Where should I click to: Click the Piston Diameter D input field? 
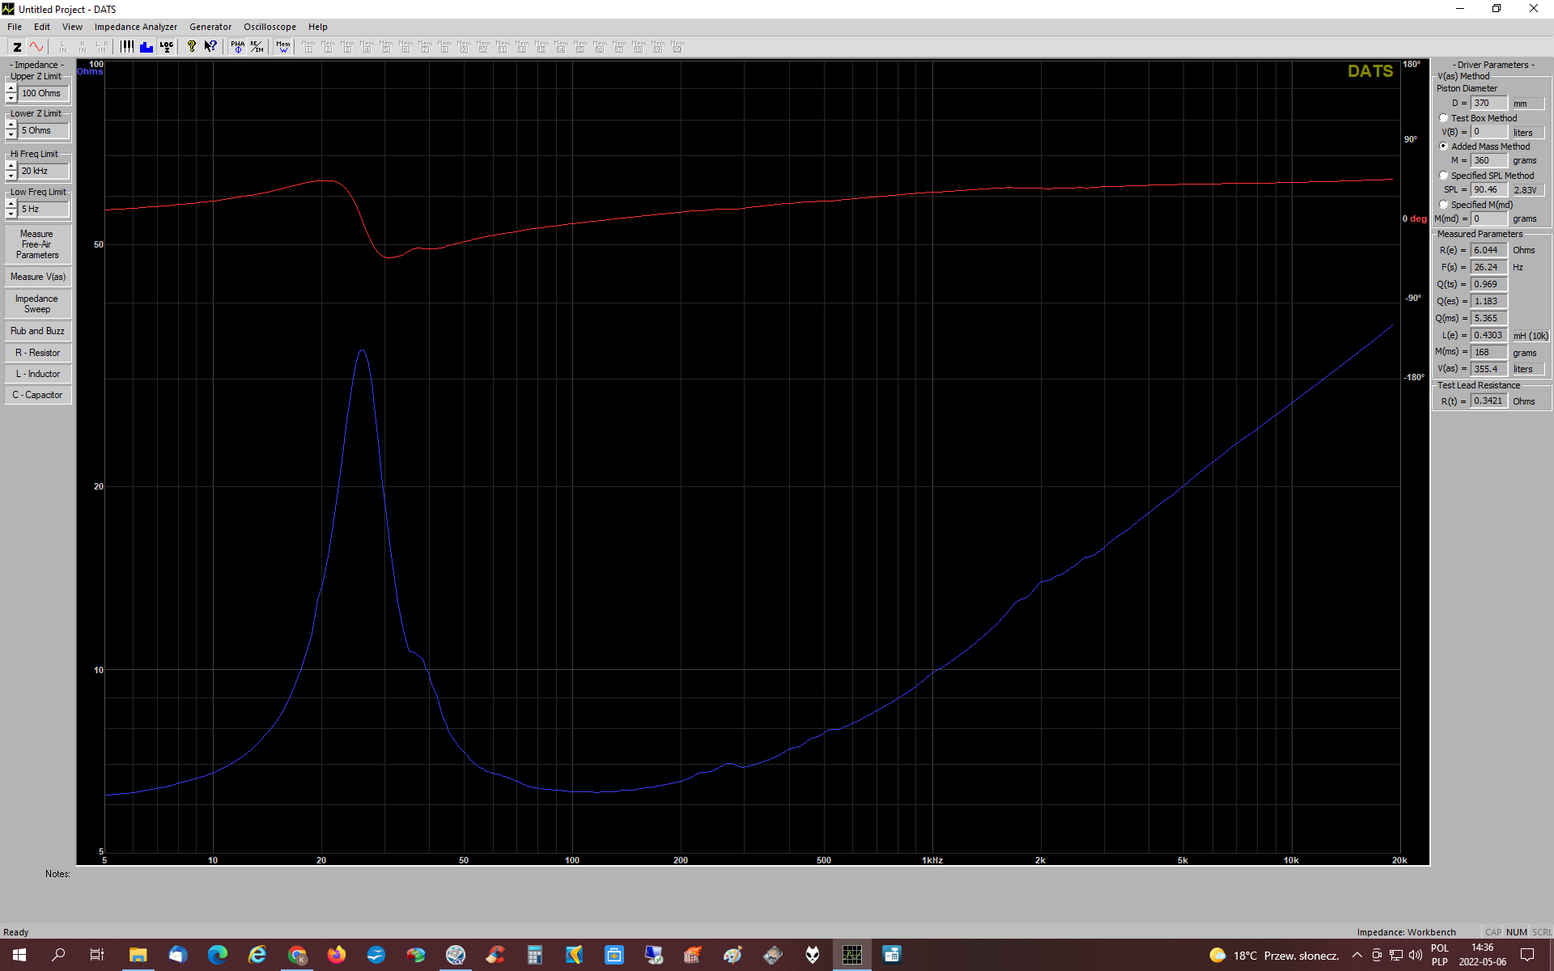tap(1489, 103)
